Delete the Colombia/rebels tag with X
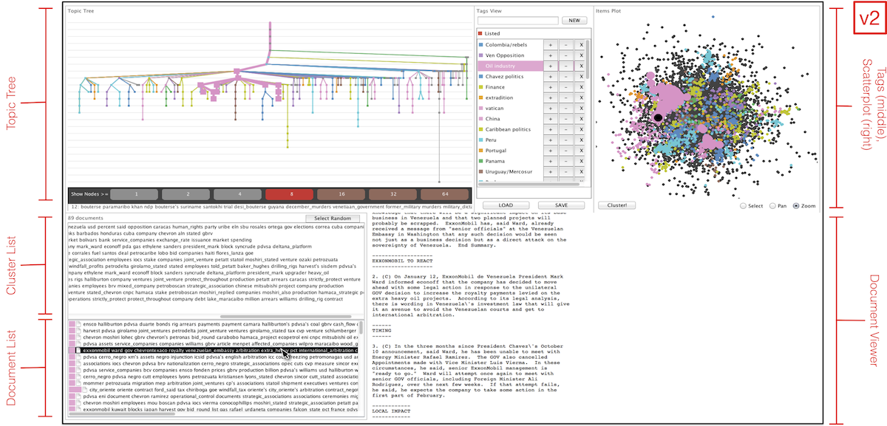 581,45
